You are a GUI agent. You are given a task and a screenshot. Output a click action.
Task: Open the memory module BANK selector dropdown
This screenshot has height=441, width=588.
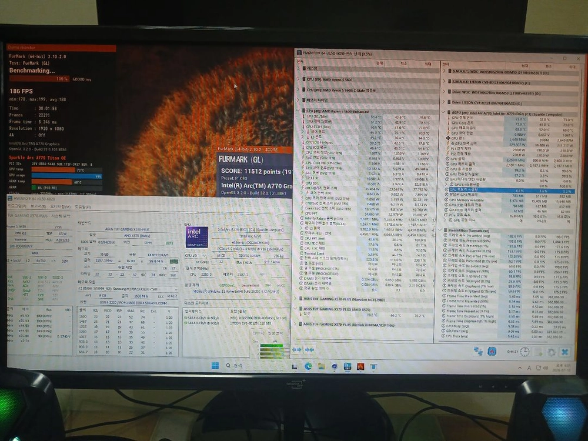(128, 289)
